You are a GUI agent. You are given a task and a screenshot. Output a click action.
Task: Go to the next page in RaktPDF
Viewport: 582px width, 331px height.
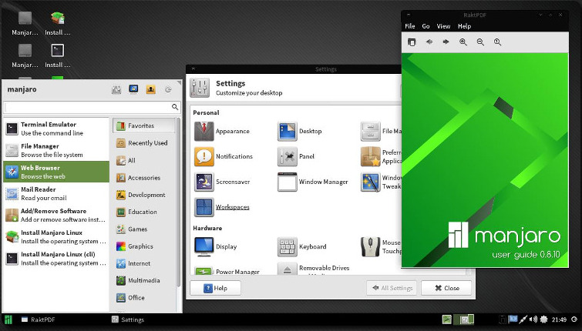[x=446, y=42]
